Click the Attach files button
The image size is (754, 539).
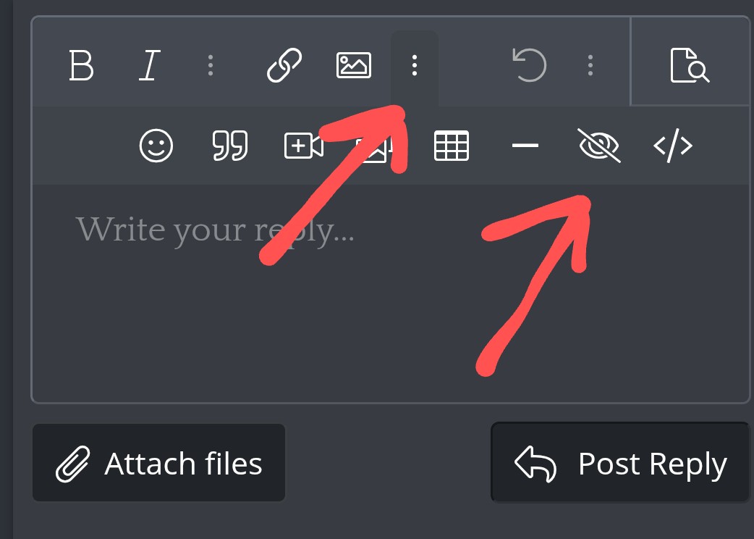[x=158, y=462]
